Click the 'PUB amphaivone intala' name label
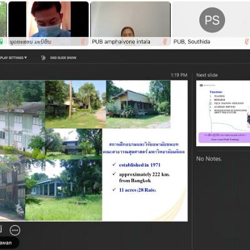Image resolution: width=250 pixels, height=250 pixels. point(121,42)
